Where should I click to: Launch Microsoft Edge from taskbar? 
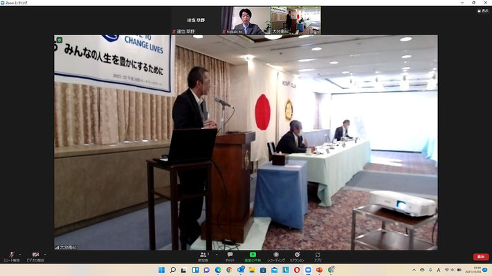(218, 270)
